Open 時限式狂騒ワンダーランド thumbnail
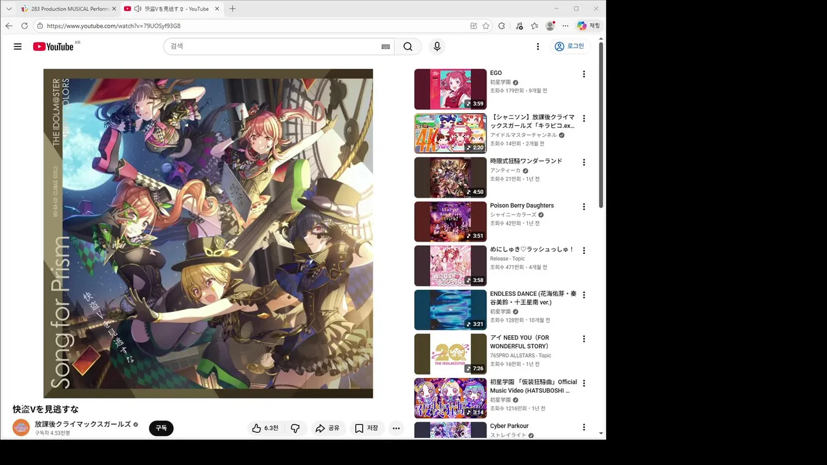The width and height of the screenshot is (827, 465). point(450,178)
